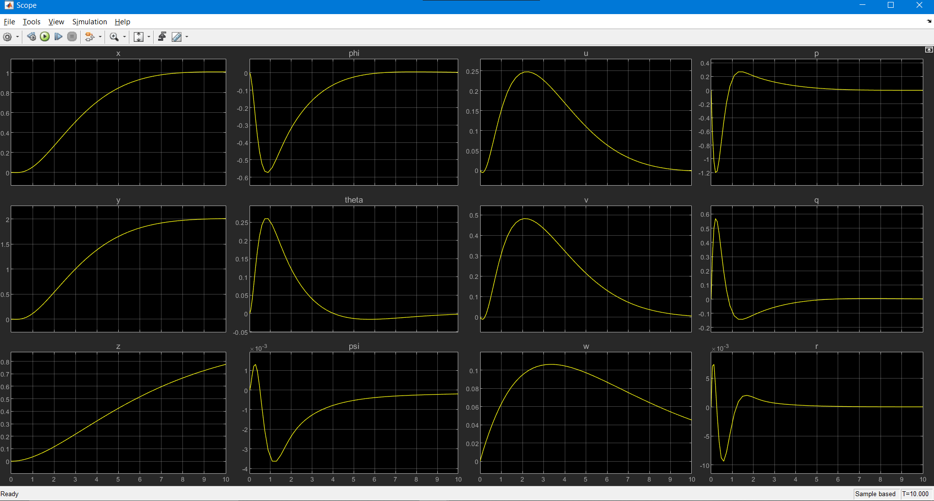Expand the dropdown arrow beside the gear icon

pyautogui.click(x=18, y=37)
